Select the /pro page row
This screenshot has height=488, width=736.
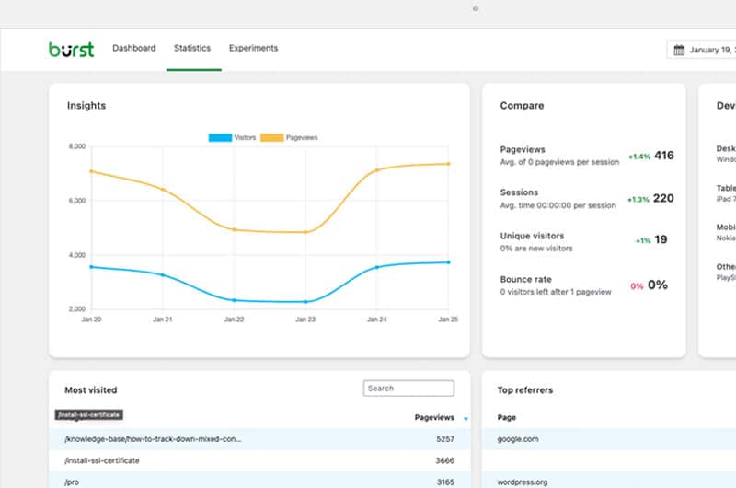[259, 482]
